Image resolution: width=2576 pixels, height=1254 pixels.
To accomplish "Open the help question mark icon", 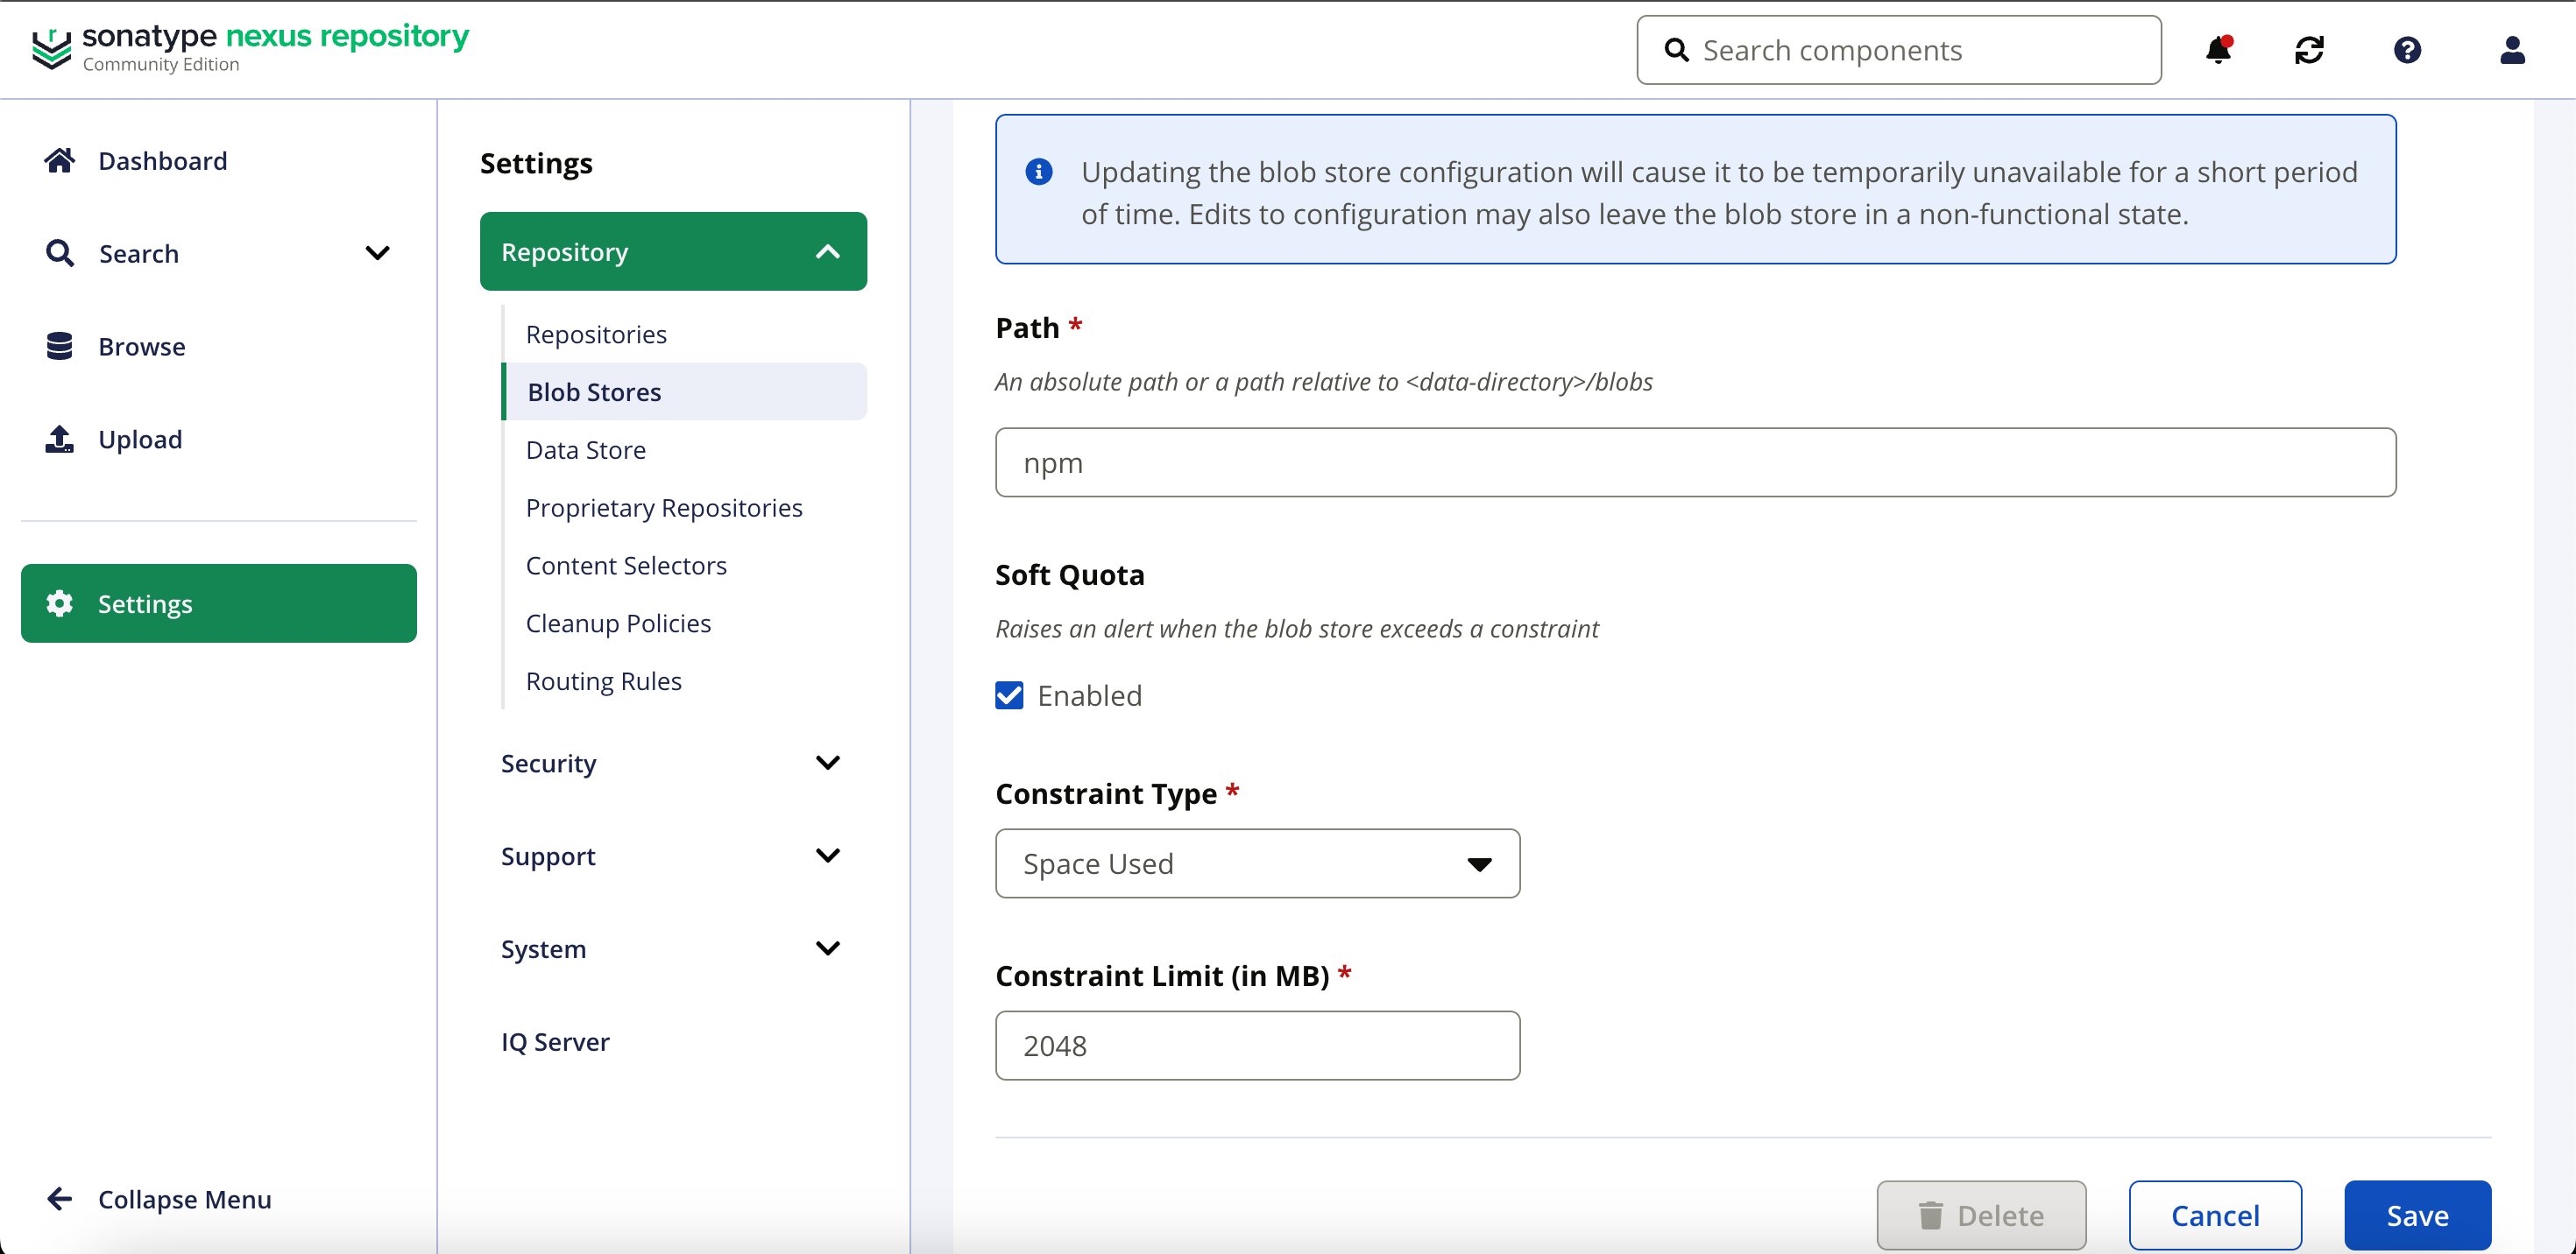I will [x=2407, y=50].
